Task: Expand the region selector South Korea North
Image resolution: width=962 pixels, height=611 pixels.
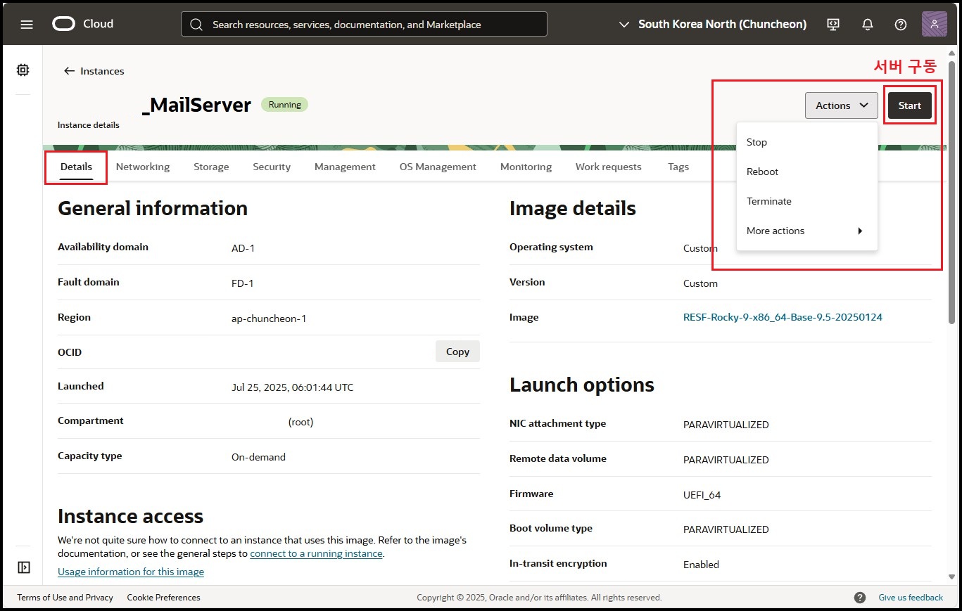Action: coord(712,24)
